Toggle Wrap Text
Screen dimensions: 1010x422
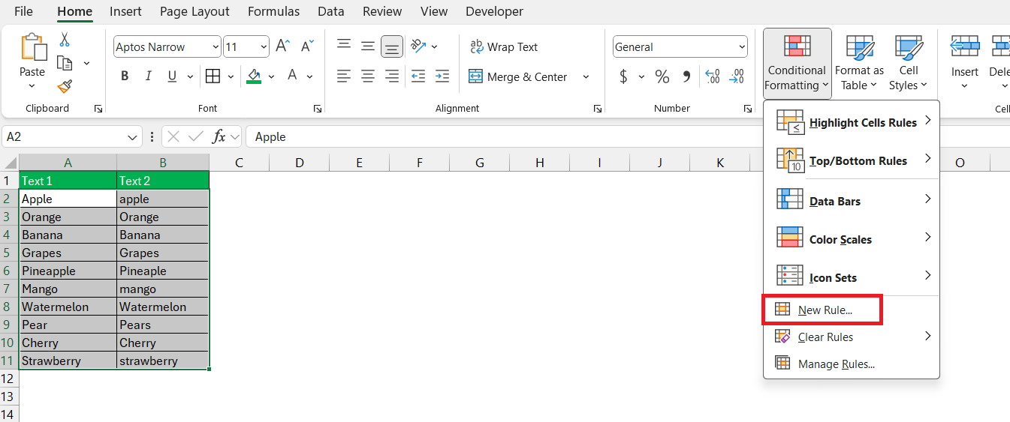pos(504,46)
